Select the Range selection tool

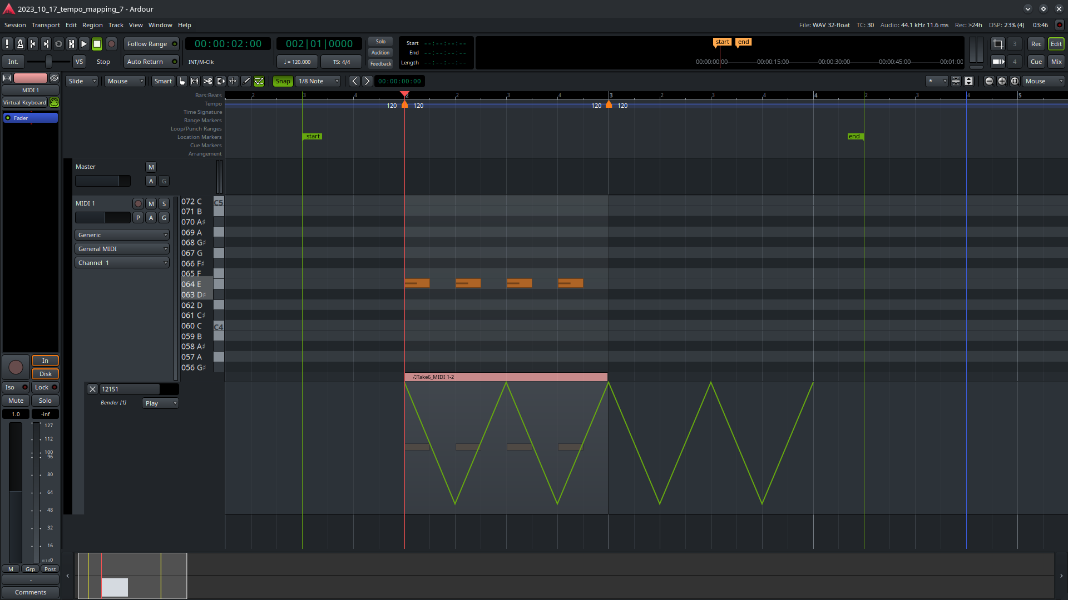[195, 81]
